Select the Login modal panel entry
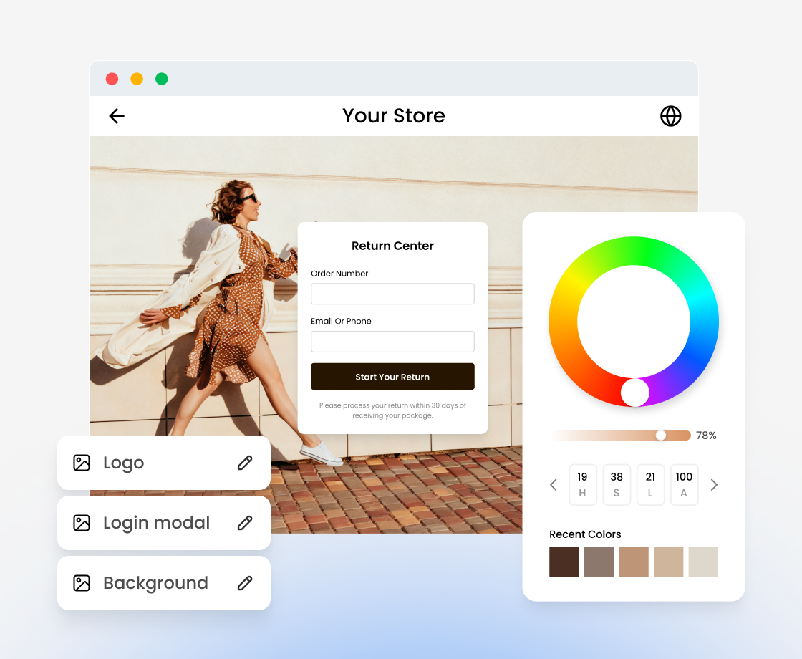Screen dimensions: 802x659 tap(156, 523)
